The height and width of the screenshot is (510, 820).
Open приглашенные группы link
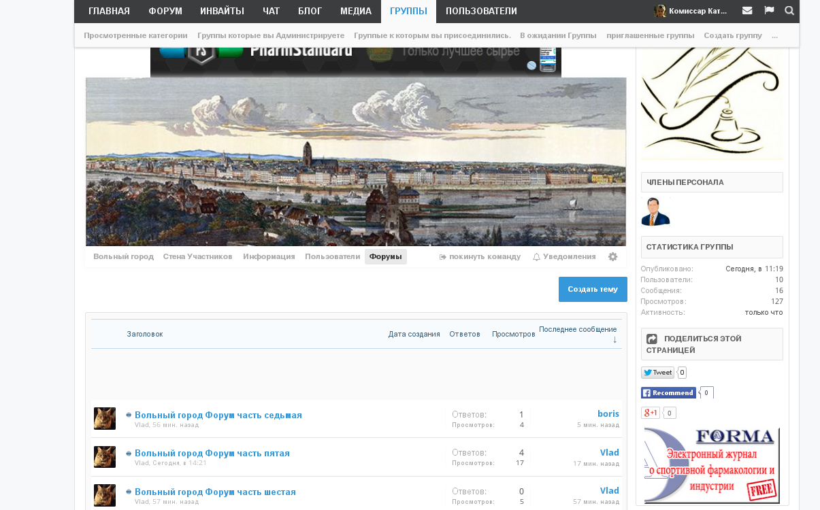pos(651,35)
